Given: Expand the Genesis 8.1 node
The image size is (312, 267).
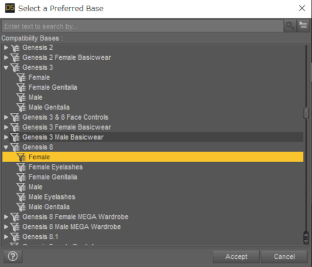Looking at the screenshot, I should coord(6,237).
